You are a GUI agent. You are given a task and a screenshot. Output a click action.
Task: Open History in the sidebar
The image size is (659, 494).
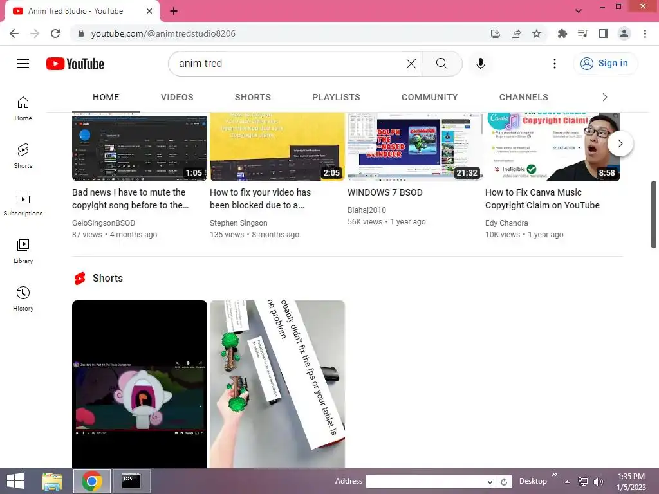pos(23,298)
